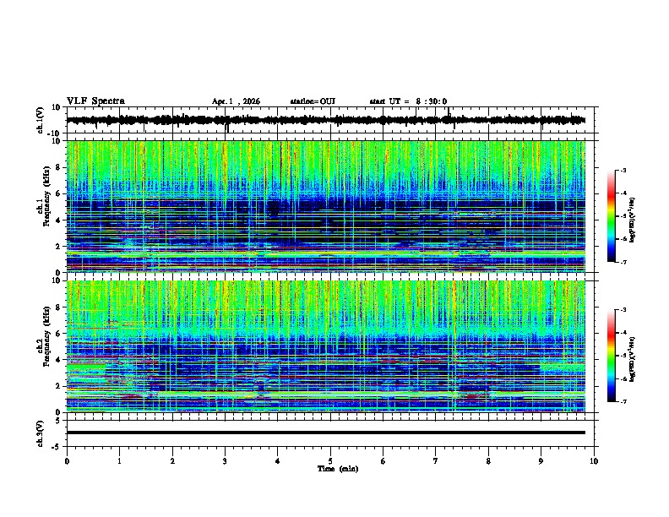Click the "-3" label on ch.1 color scale
The image size is (669, 517).
pos(623,171)
